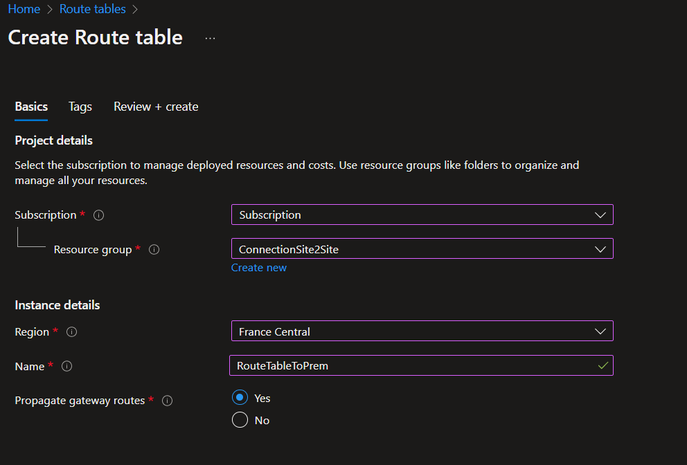The image size is (687, 465).
Task: Go back to Route tables breadcrumb
Action: [x=93, y=9]
